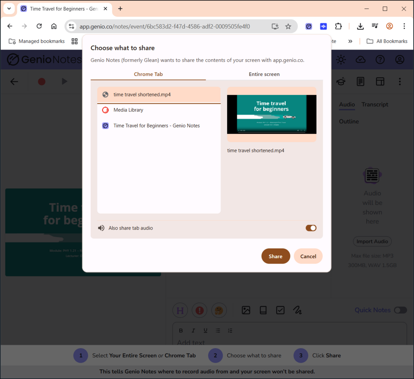The height and width of the screenshot is (379, 414).
Task: Click the Share button
Action: click(x=275, y=256)
